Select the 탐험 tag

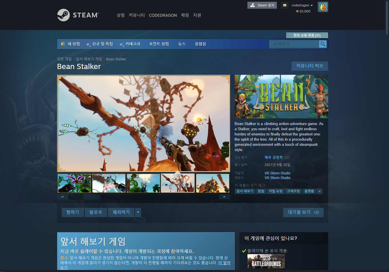click(x=261, y=191)
